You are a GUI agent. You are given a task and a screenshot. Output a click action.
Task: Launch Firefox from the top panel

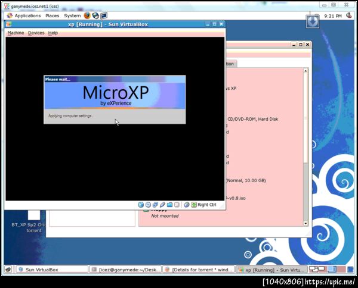point(87,15)
